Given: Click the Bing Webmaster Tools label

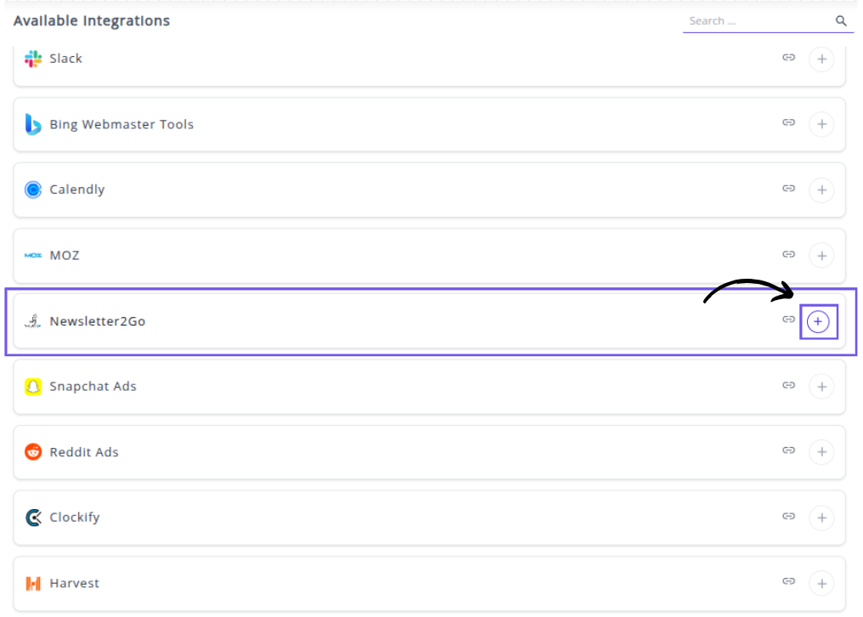Looking at the screenshot, I should (x=121, y=124).
